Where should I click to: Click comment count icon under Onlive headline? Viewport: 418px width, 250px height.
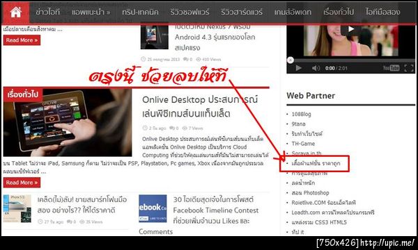click(171, 128)
